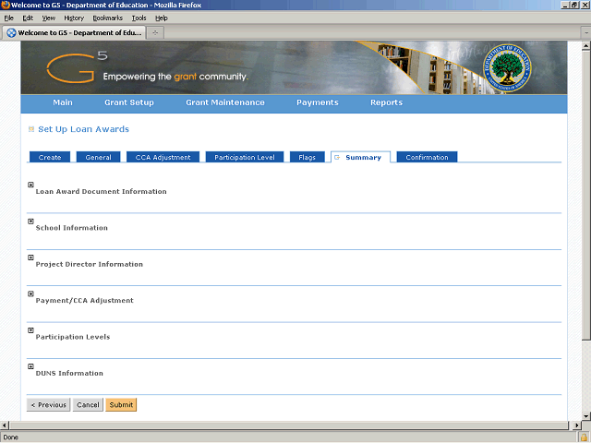591x443 pixels.
Task: Open the Firefox History menu
Action: coord(74,18)
